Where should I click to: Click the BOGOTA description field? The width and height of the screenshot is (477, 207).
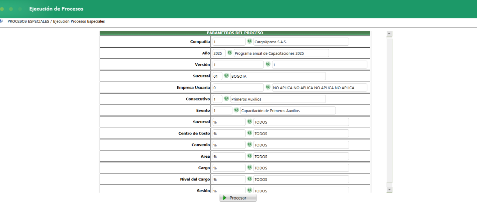coord(278,76)
